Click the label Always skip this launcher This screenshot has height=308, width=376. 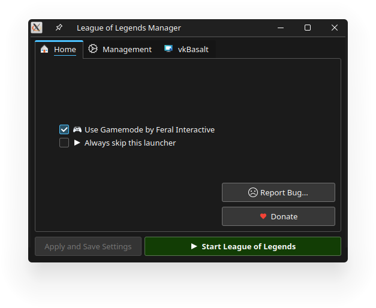point(130,143)
